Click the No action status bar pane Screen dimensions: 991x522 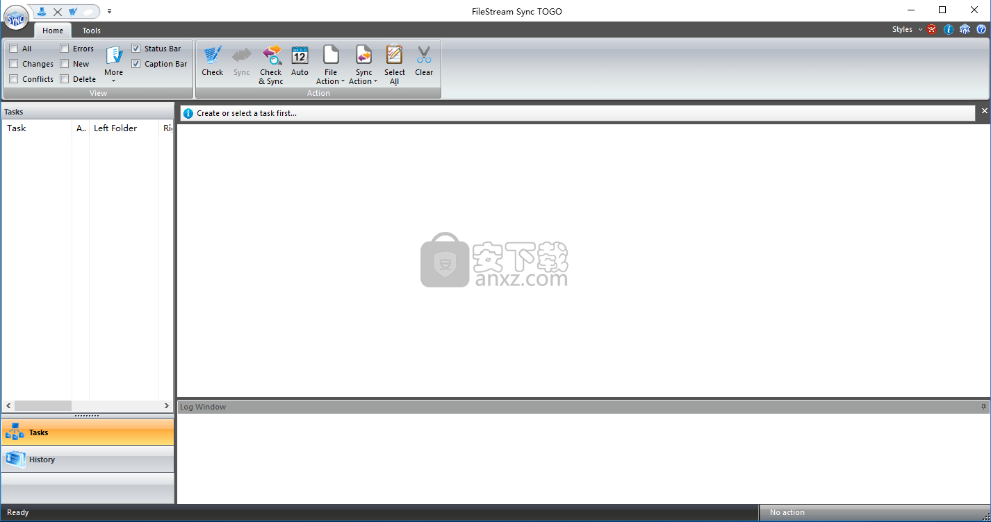click(x=874, y=512)
